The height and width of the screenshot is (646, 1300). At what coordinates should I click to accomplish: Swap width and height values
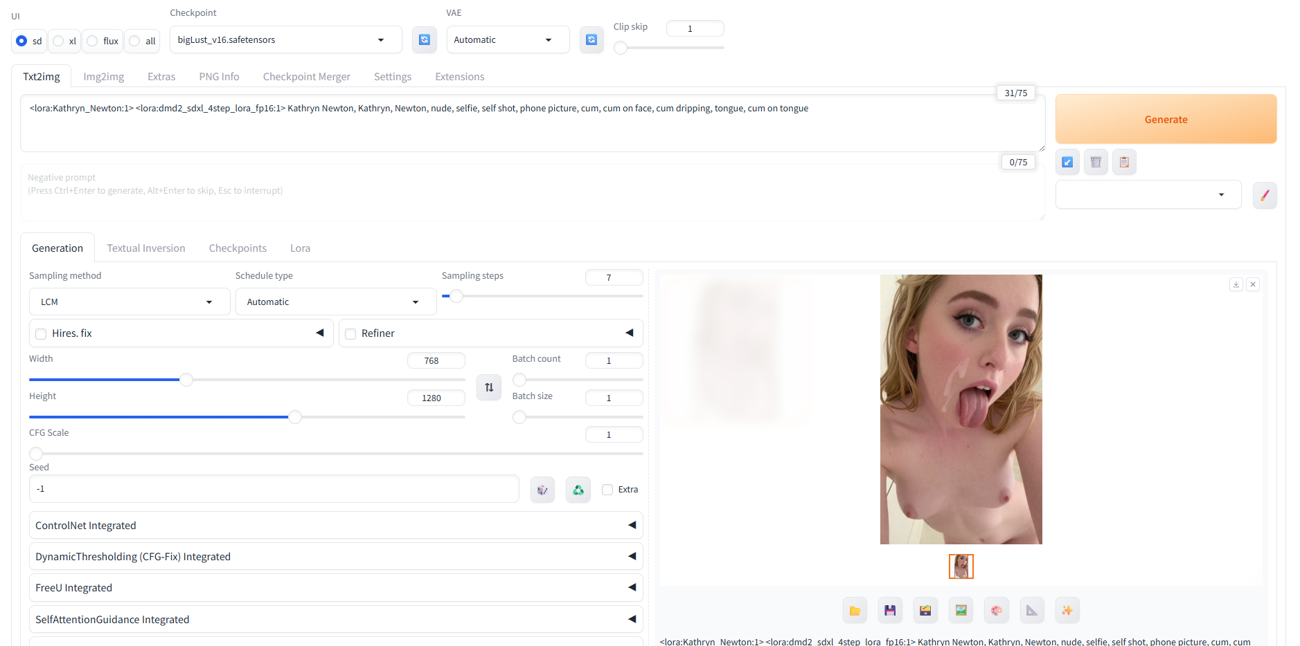point(489,387)
